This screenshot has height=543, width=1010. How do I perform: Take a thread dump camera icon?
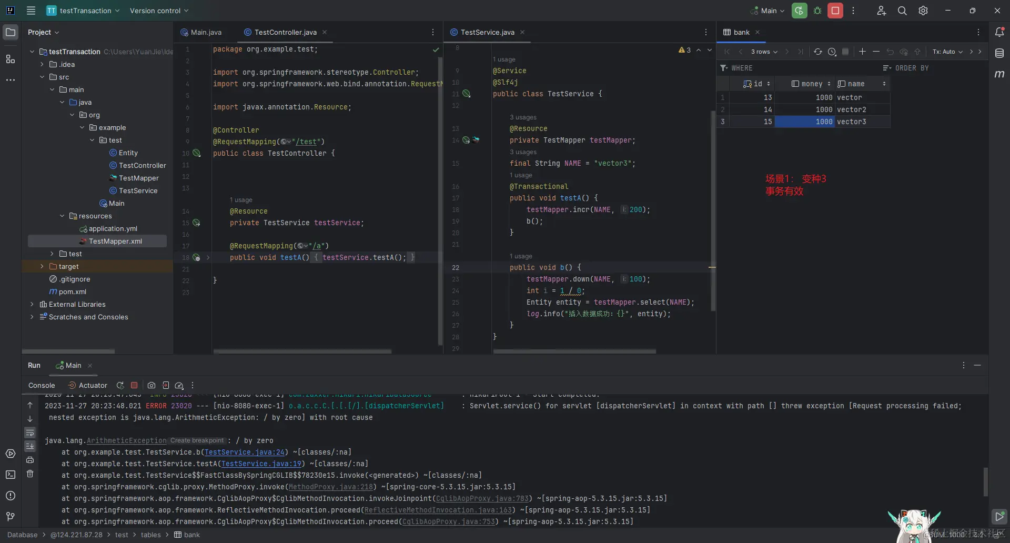click(151, 385)
